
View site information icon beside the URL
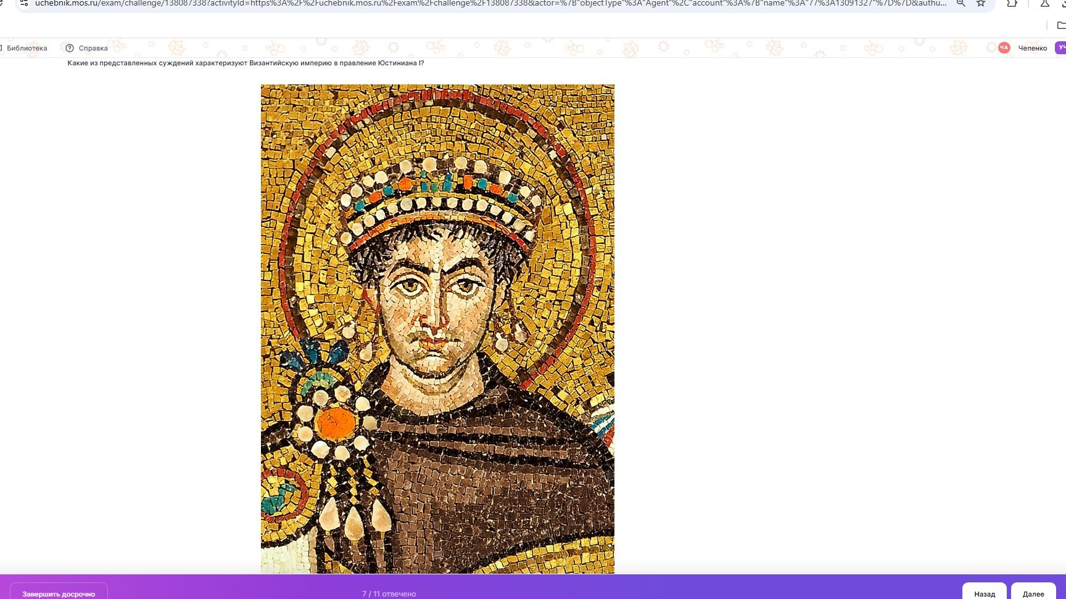pos(24,3)
